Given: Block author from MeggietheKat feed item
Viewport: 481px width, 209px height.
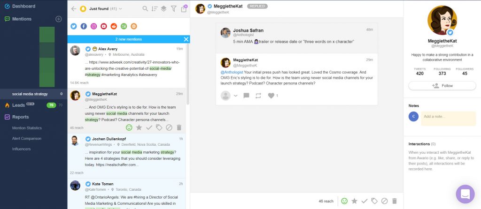Looking at the screenshot, I should [x=169, y=127].
